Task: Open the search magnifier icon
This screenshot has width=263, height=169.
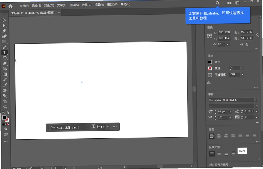Action: point(217,3)
